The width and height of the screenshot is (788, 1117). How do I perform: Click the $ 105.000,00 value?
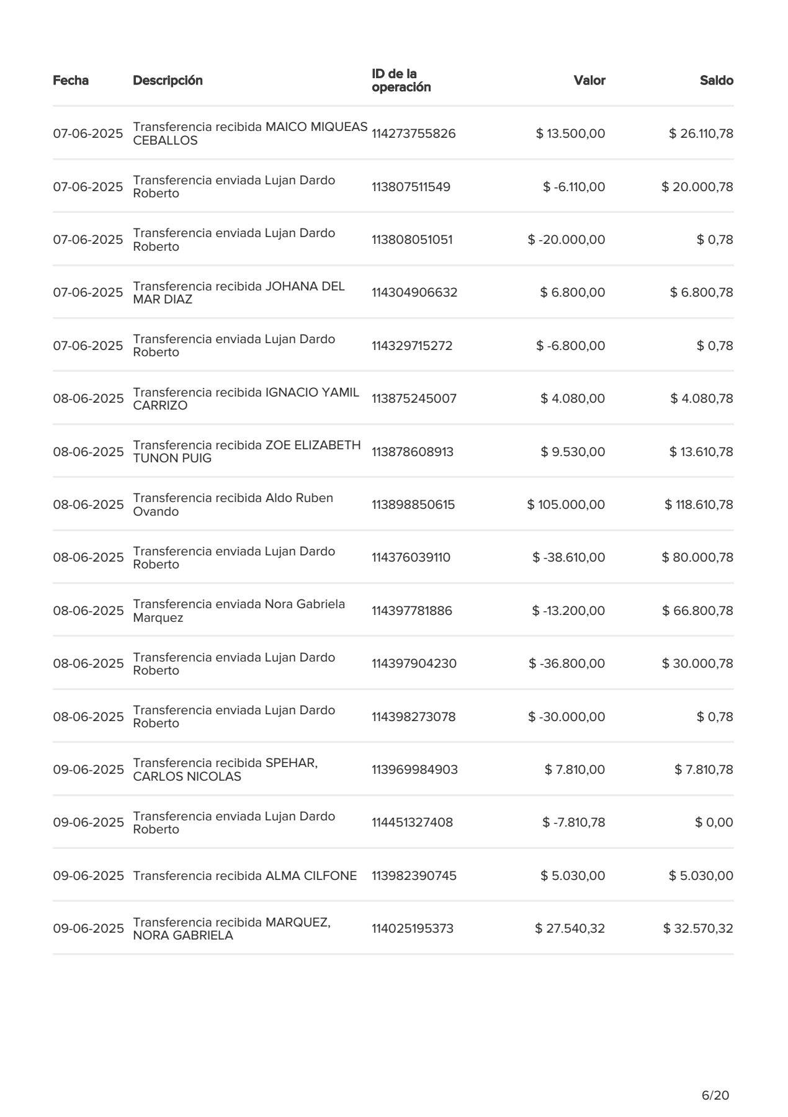(x=566, y=505)
